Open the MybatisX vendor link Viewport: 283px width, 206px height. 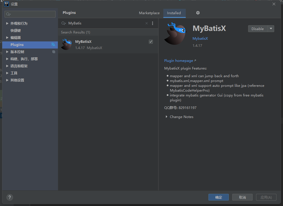(x=200, y=39)
